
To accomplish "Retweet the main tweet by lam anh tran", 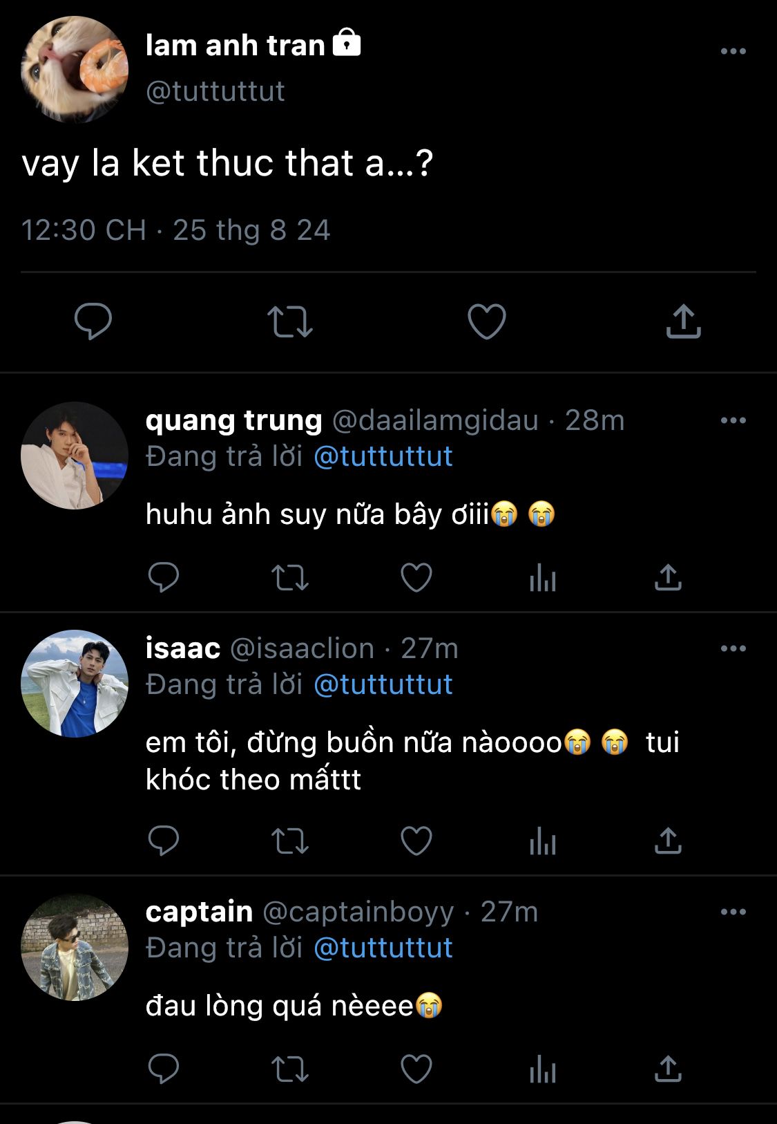I will tap(290, 321).
